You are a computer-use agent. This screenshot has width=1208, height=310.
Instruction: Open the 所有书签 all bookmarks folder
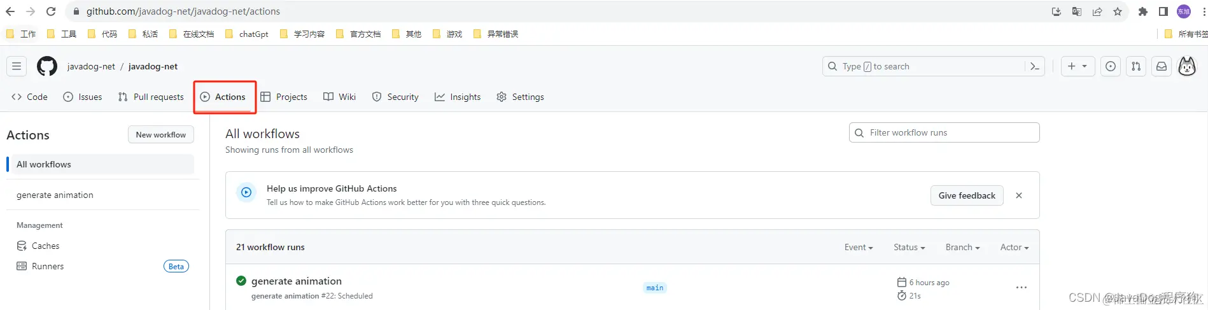(1186, 34)
